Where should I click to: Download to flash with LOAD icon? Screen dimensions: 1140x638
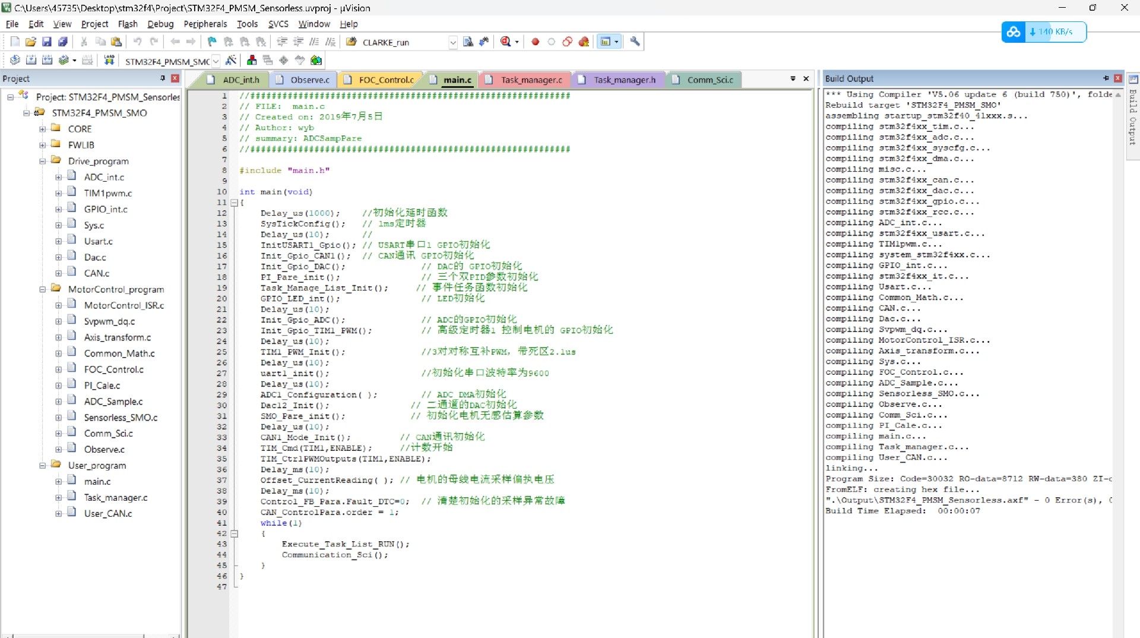109,60
